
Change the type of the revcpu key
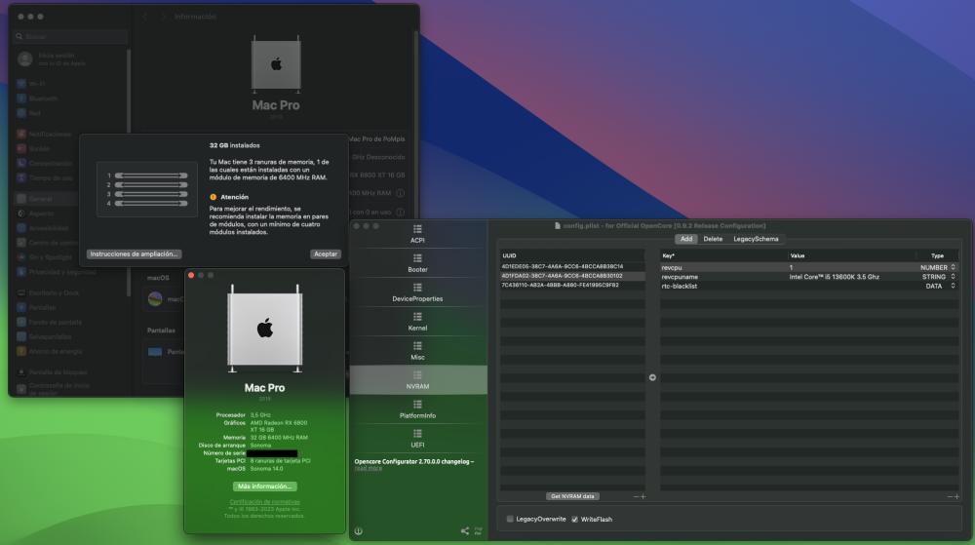[x=938, y=267]
